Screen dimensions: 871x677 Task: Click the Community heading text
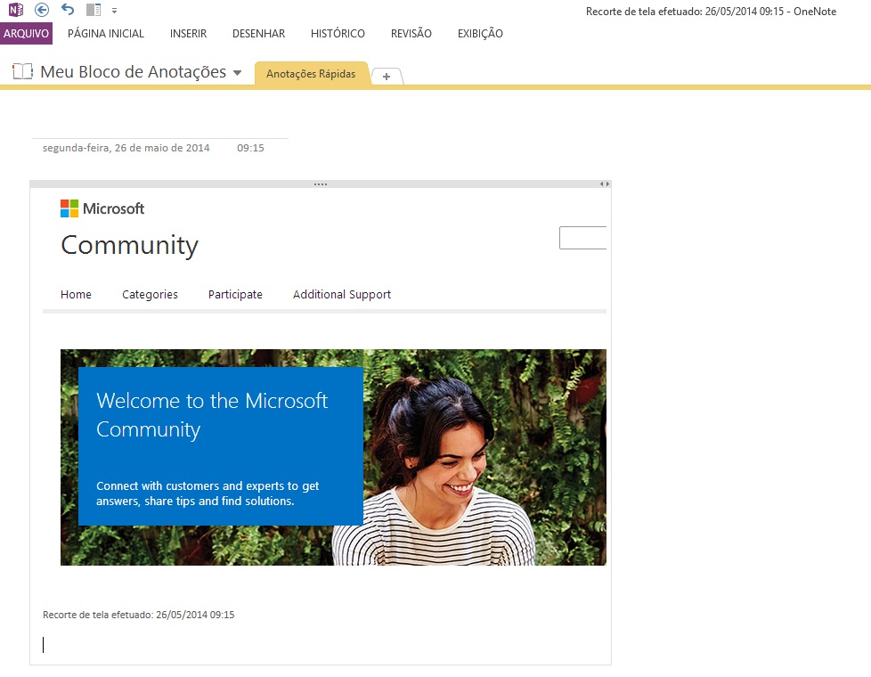click(129, 246)
